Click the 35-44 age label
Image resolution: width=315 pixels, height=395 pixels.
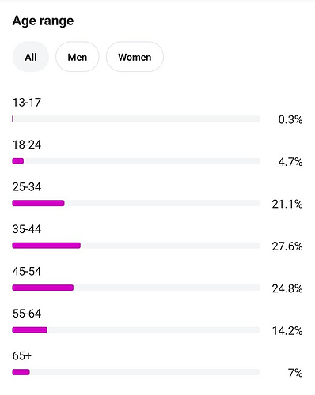coord(27,229)
